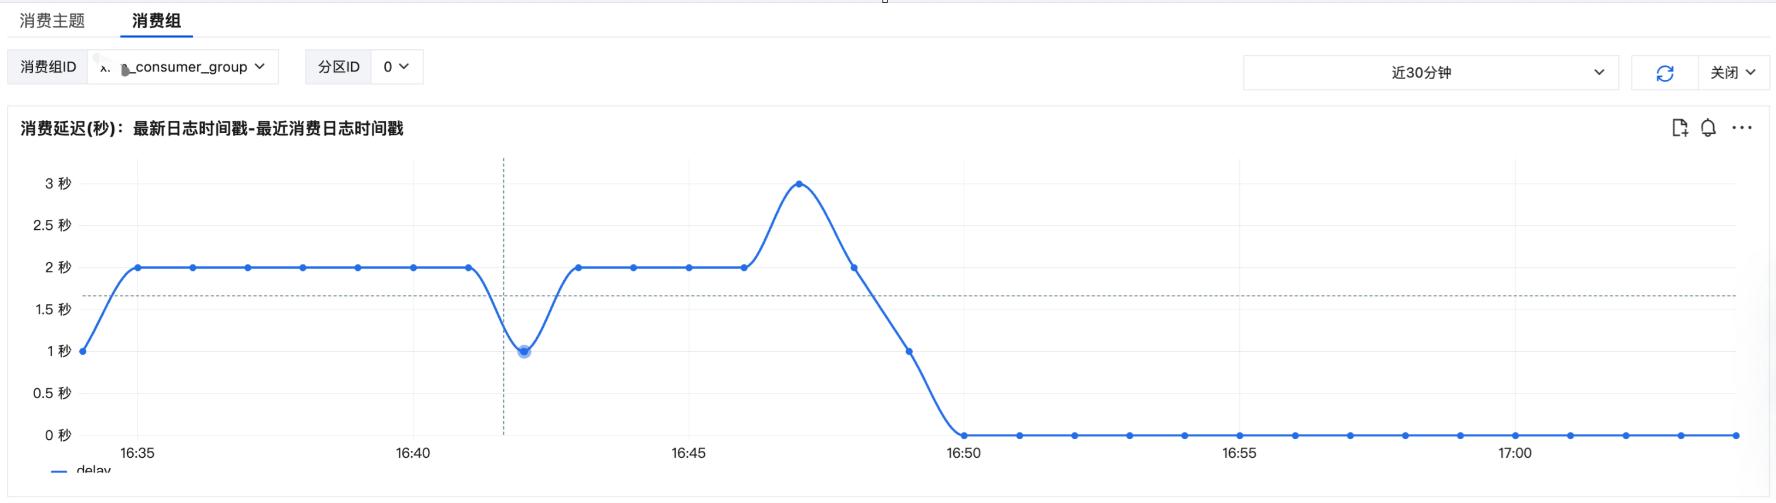
Task: Expand the 关闭 auto-refresh dropdown
Action: pyautogui.click(x=1733, y=73)
